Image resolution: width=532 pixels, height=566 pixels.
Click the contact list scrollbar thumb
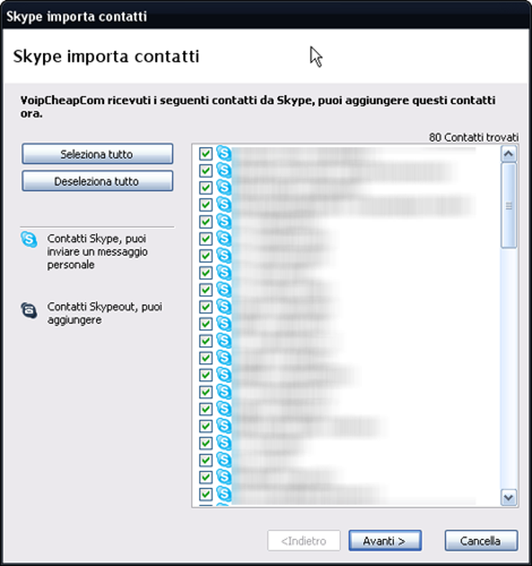click(x=509, y=205)
